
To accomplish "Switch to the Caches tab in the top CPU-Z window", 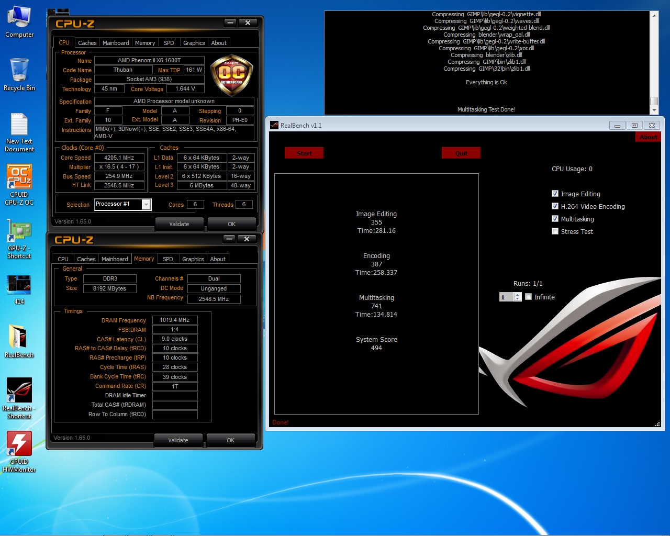I will pos(87,43).
